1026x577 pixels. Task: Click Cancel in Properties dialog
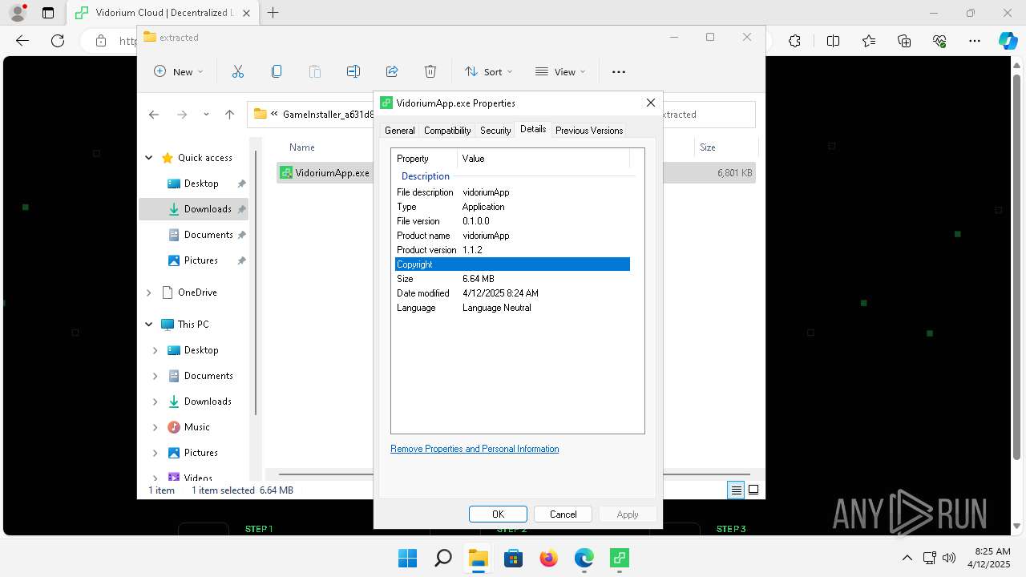(x=563, y=514)
